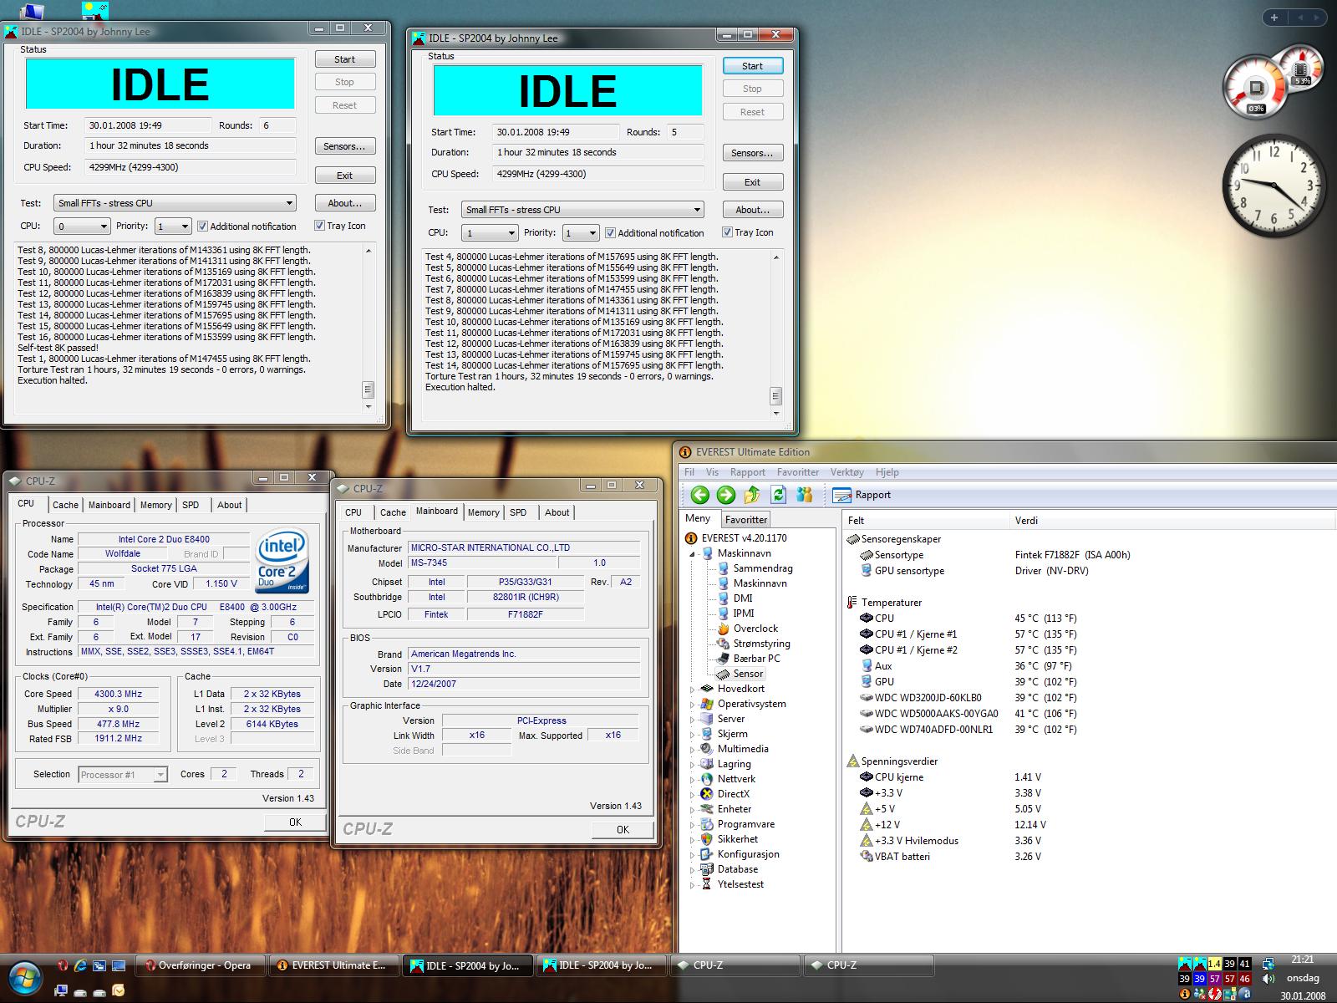Screen dimensions: 1337x1003
Task: Open Priority dropdown in left SP2004 window
Action: coord(173,227)
